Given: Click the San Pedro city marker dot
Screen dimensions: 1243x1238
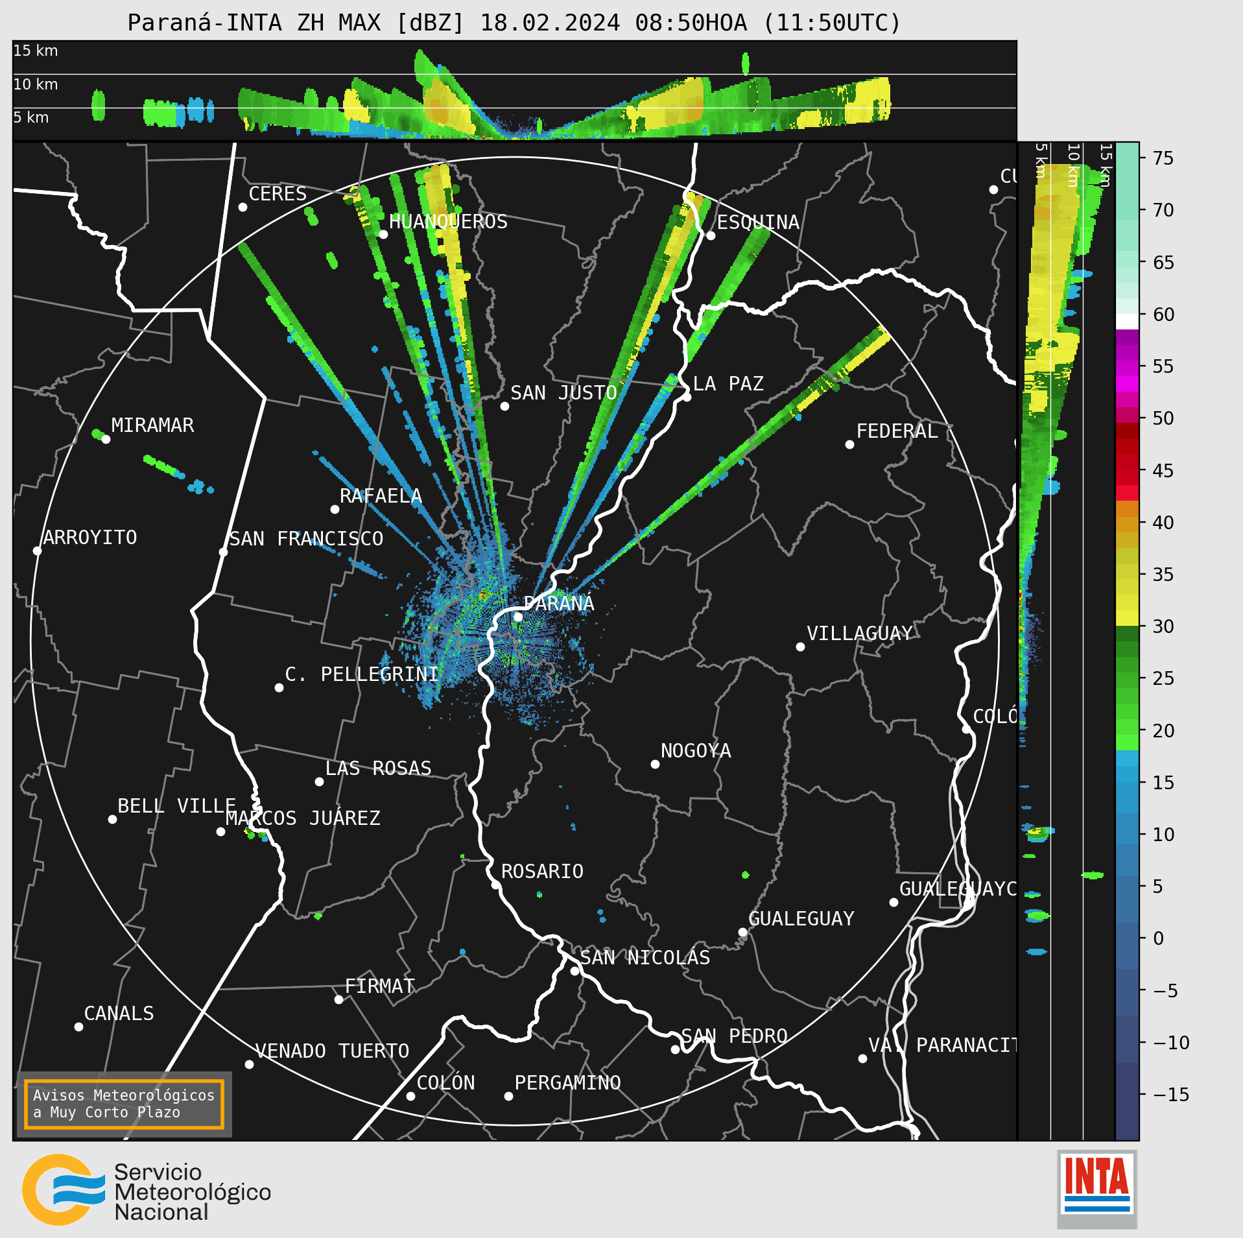Looking at the screenshot, I should 675,1049.
